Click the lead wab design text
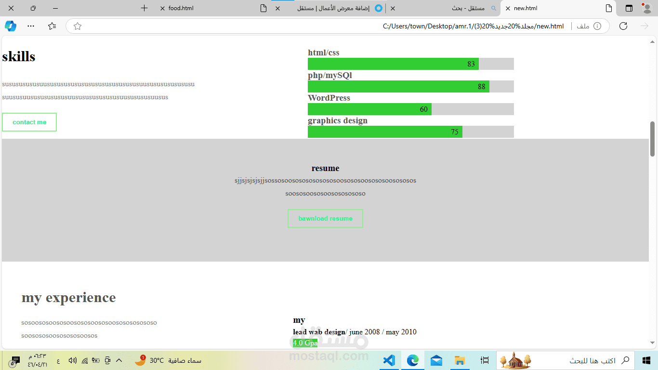Screen dimensions: 658x370 [319, 332]
